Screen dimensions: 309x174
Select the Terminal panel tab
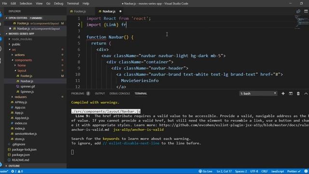coord(140,93)
